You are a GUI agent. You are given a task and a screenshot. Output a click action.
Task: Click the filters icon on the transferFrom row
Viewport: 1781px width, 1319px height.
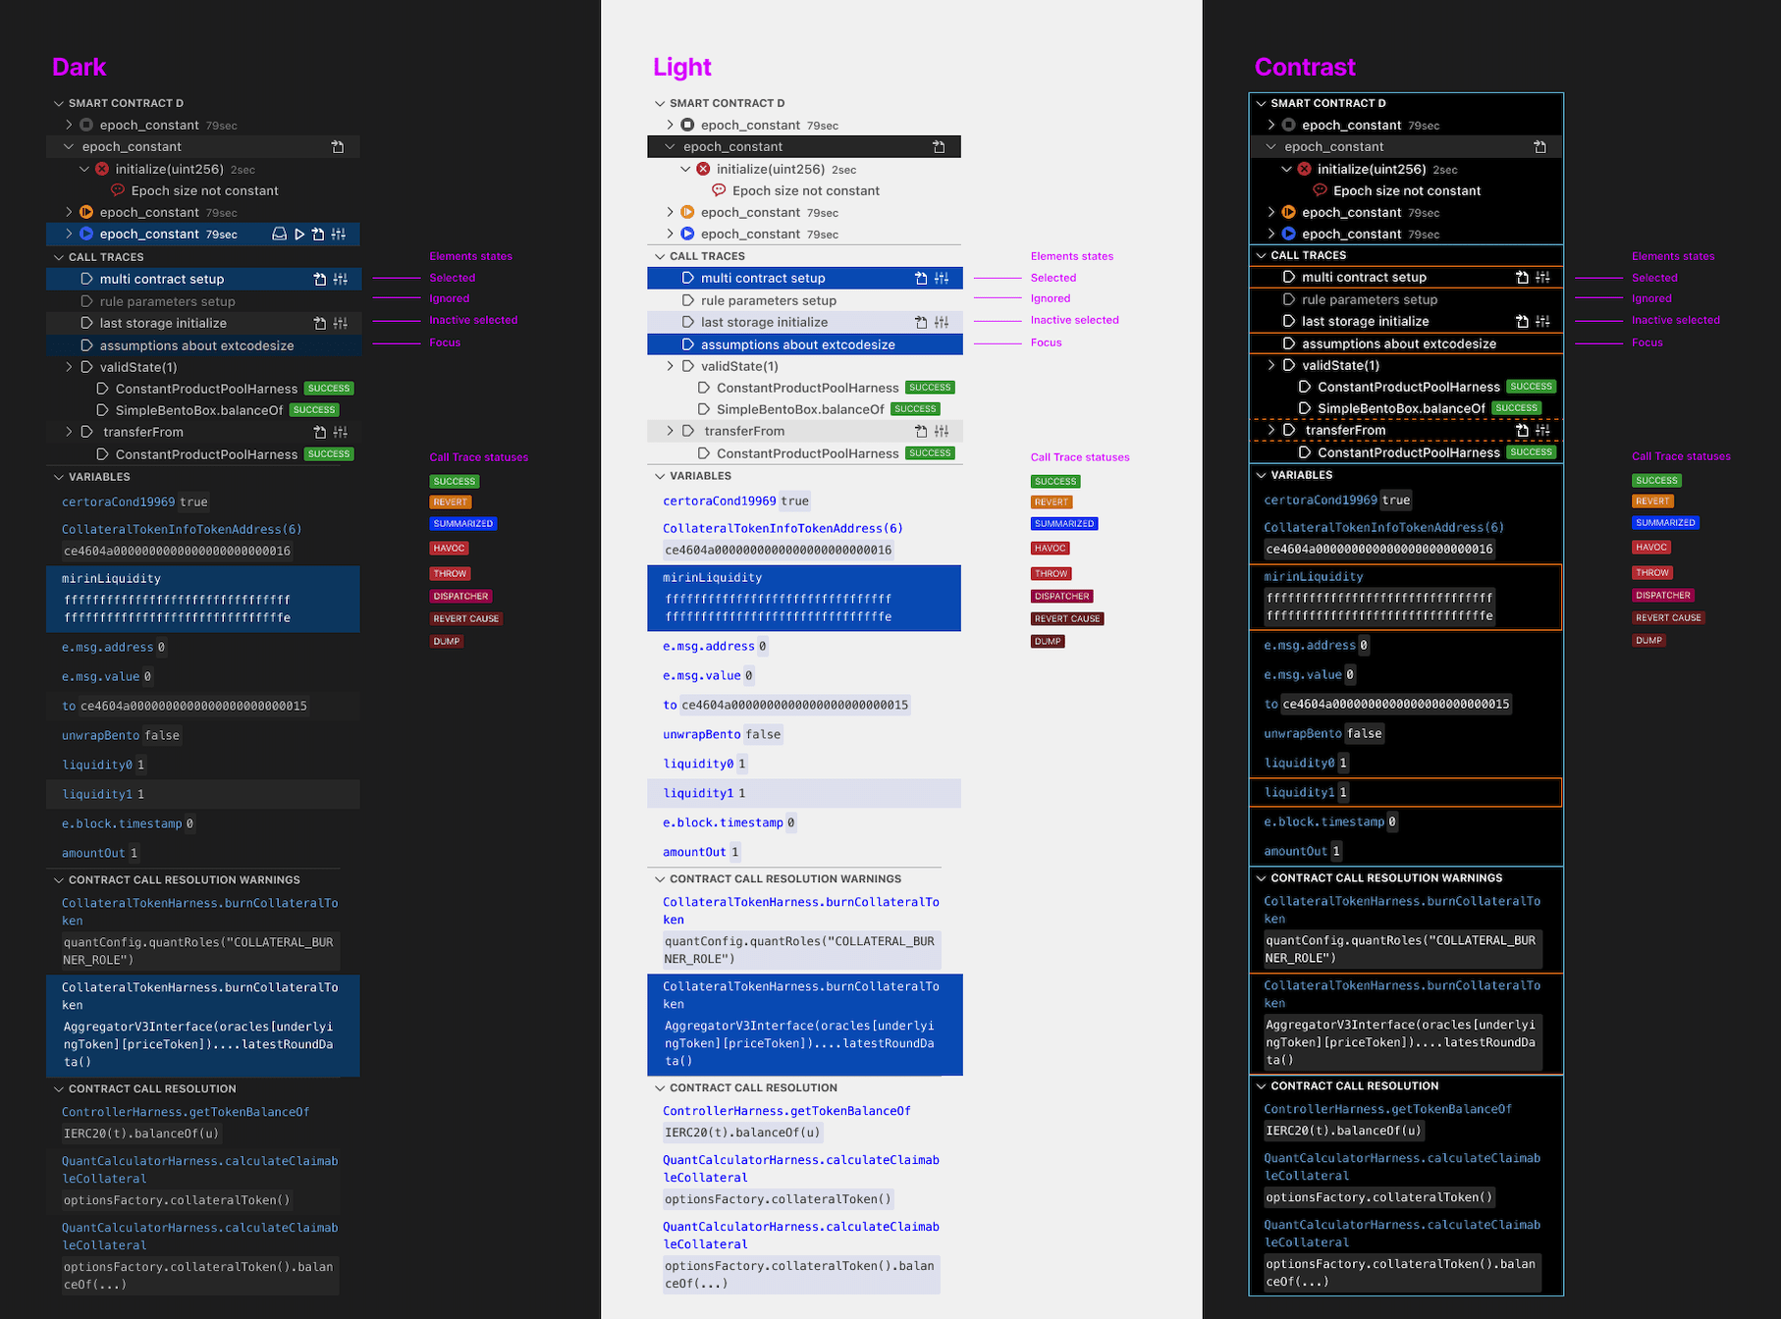339,432
